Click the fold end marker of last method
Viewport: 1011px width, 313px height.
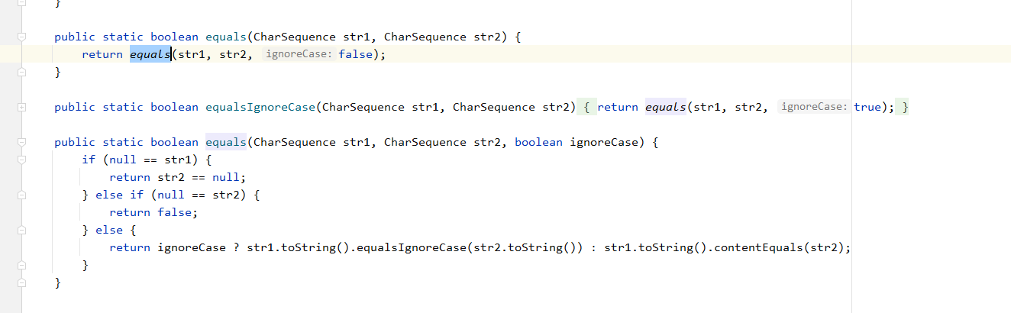pos(22,283)
